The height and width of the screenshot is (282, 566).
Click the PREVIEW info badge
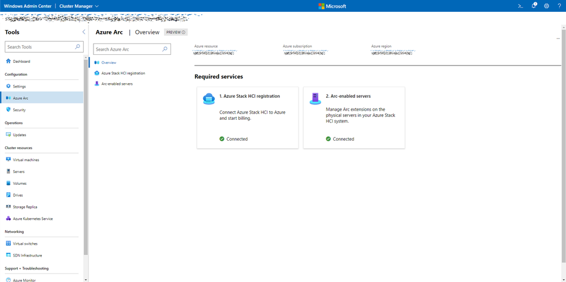(x=176, y=32)
